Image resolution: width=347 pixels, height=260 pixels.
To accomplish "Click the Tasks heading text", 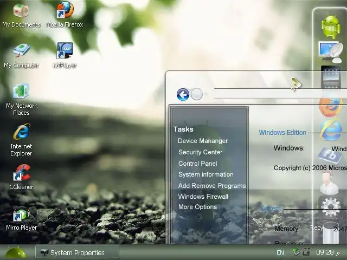I will point(183,129).
